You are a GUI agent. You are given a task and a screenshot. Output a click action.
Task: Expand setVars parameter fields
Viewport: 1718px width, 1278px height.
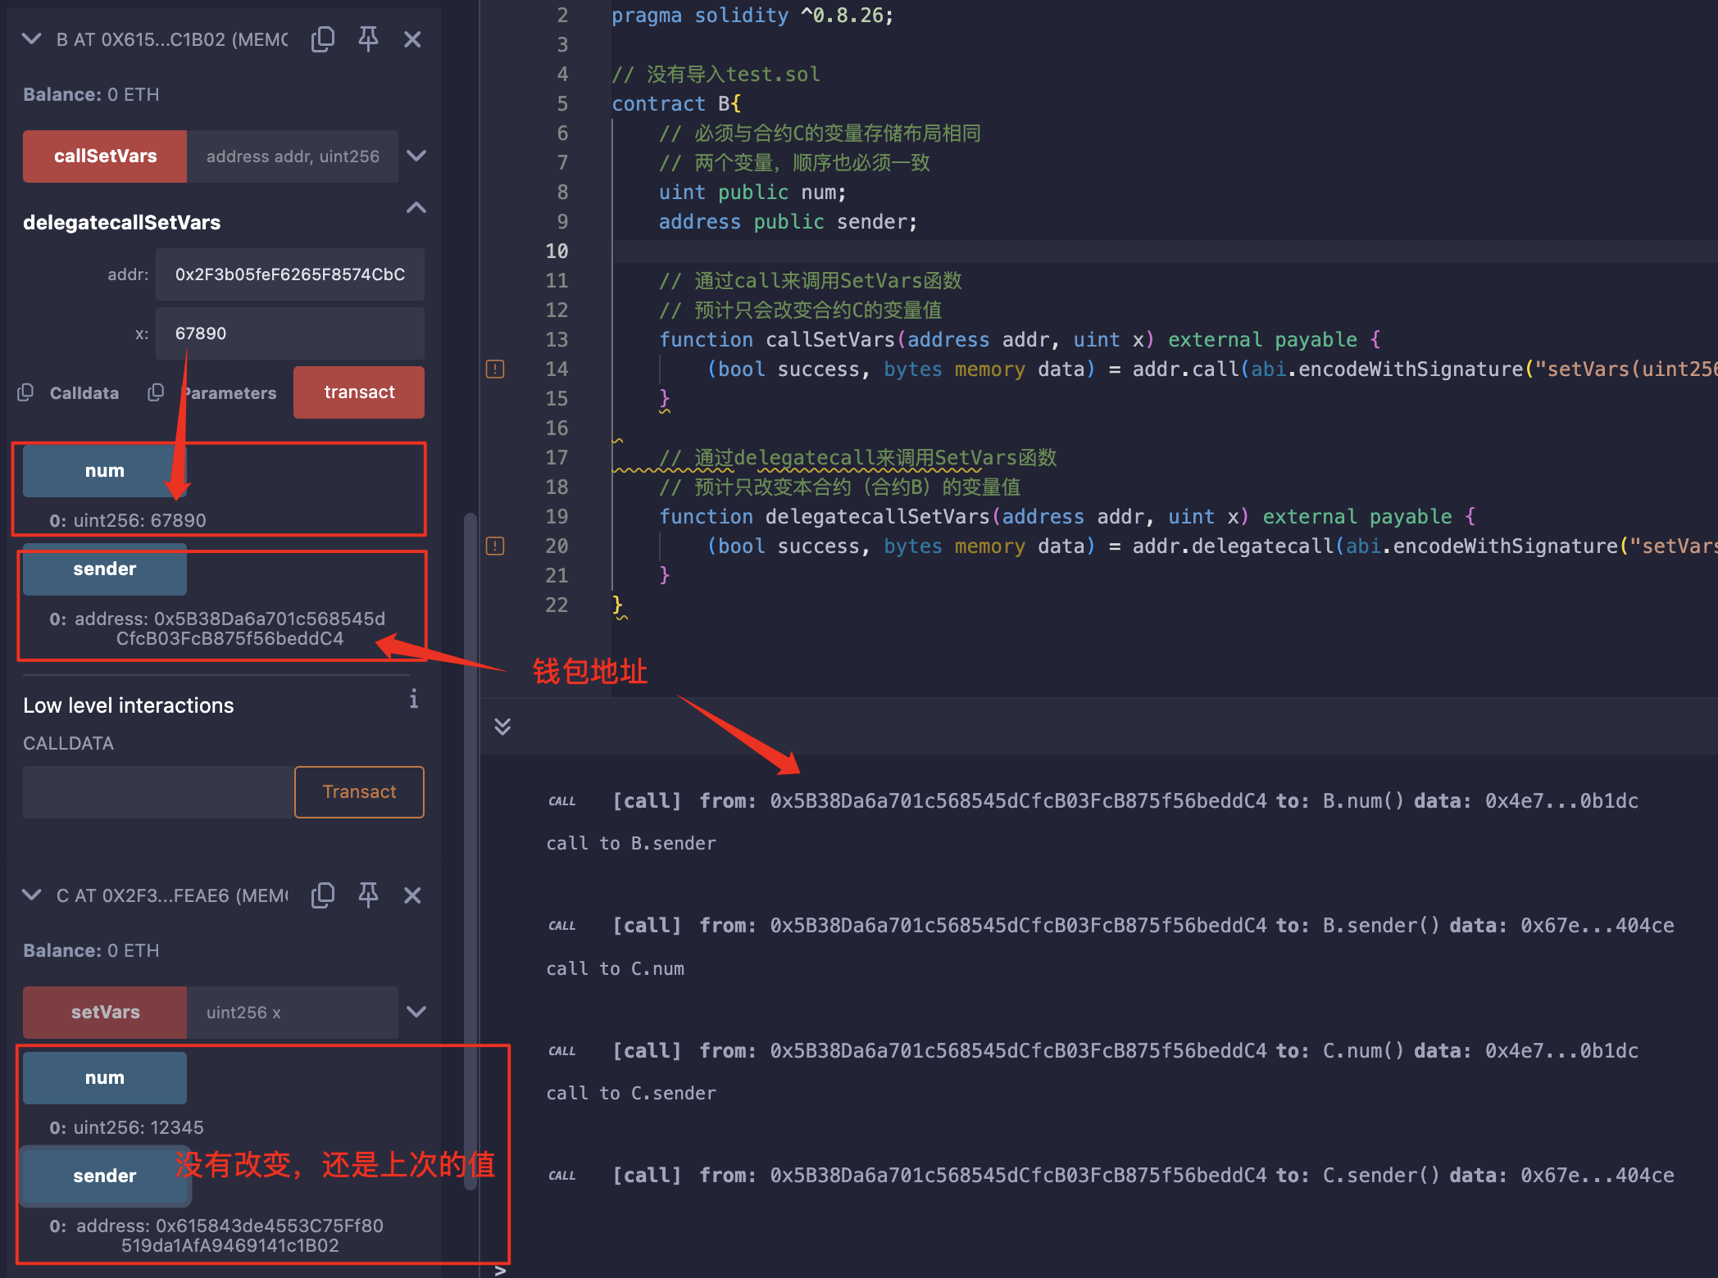pyautogui.click(x=416, y=1012)
